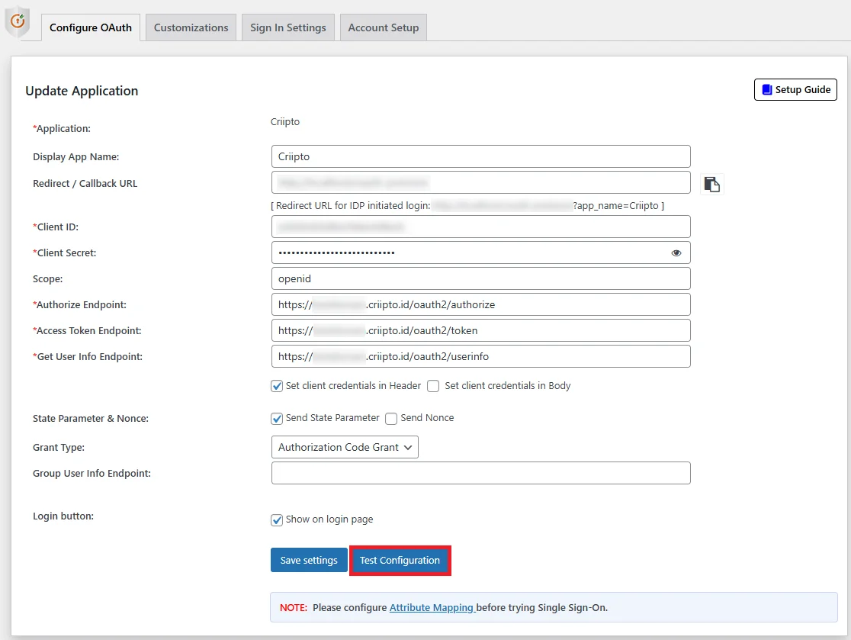The height and width of the screenshot is (640, 851).
Task: Click the Redirect URL for IDP initiated login text
Action: click(x=353, y=206)
